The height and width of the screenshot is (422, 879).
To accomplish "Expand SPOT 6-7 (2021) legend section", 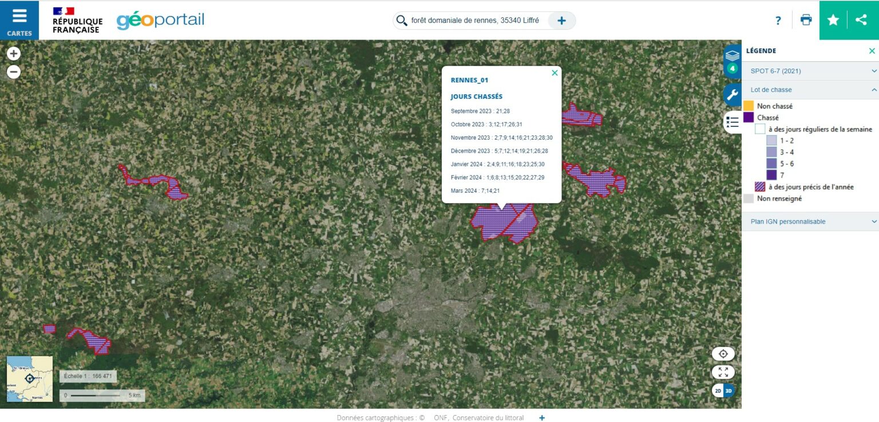I will click(x=810, y=71).
